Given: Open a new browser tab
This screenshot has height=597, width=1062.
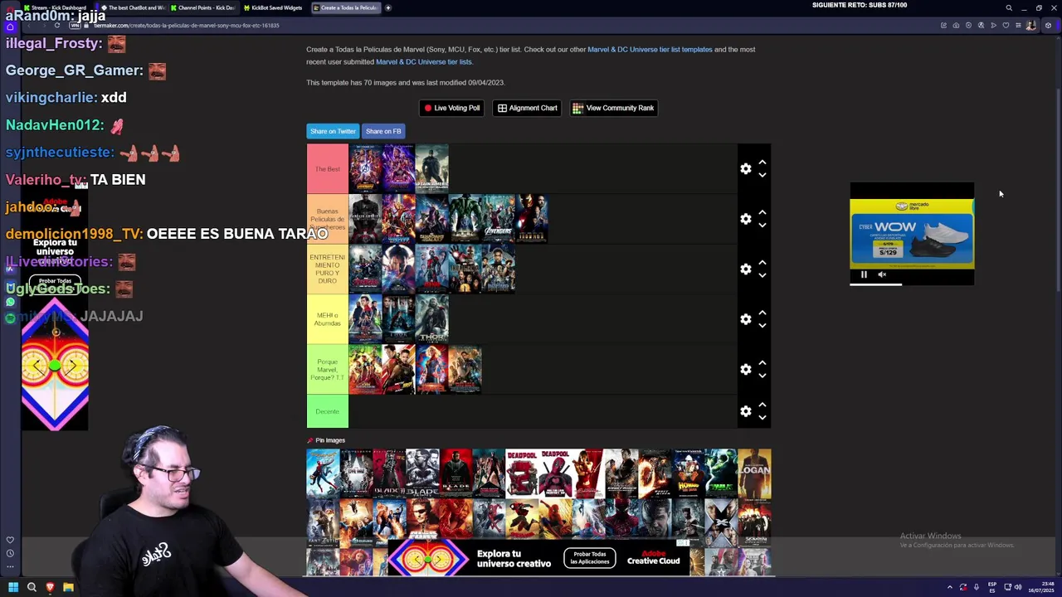Looking at the screenshot, I should point(388,7).
